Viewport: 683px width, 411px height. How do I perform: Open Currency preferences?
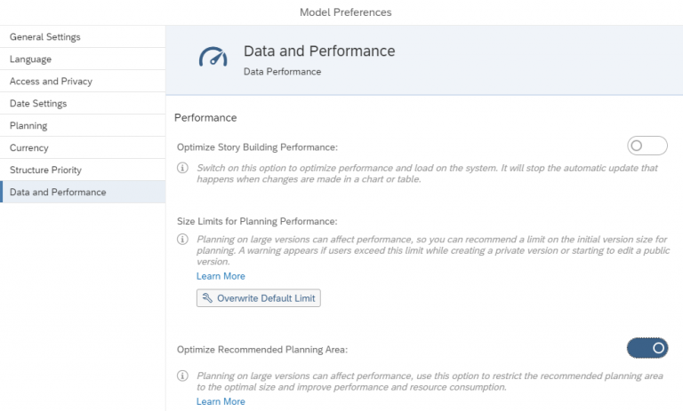pos(83,147)
